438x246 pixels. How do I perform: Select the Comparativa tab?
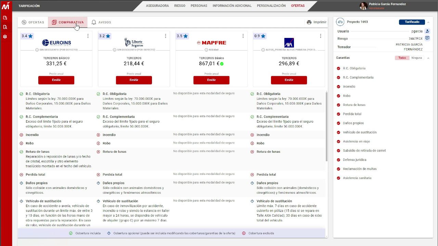pyautogui.click(x=68, y=22)
